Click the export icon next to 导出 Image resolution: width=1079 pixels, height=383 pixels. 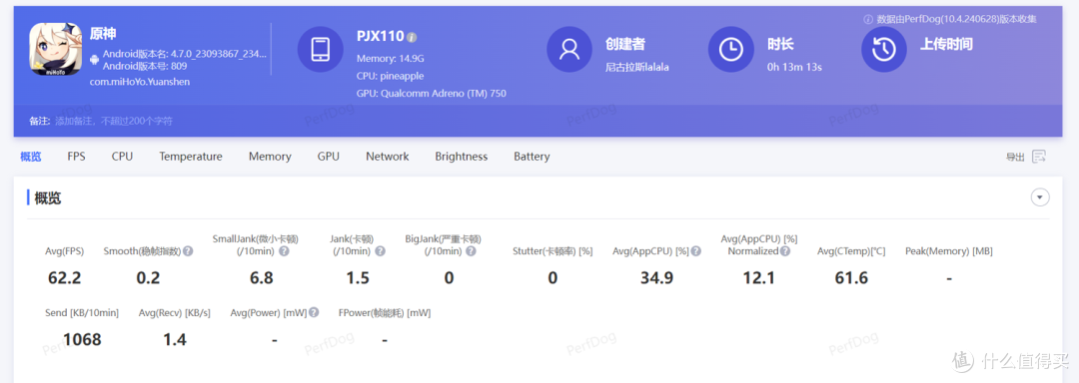pyautogui.click(x=1039, y=157)
